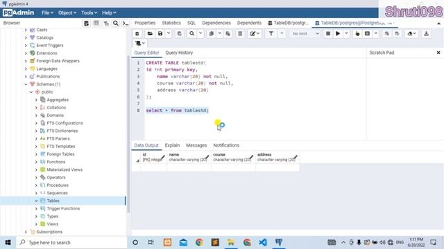Screen dimensions: 444x249
Task: Open the No limit rows combo box
Action: pos(305,34)
